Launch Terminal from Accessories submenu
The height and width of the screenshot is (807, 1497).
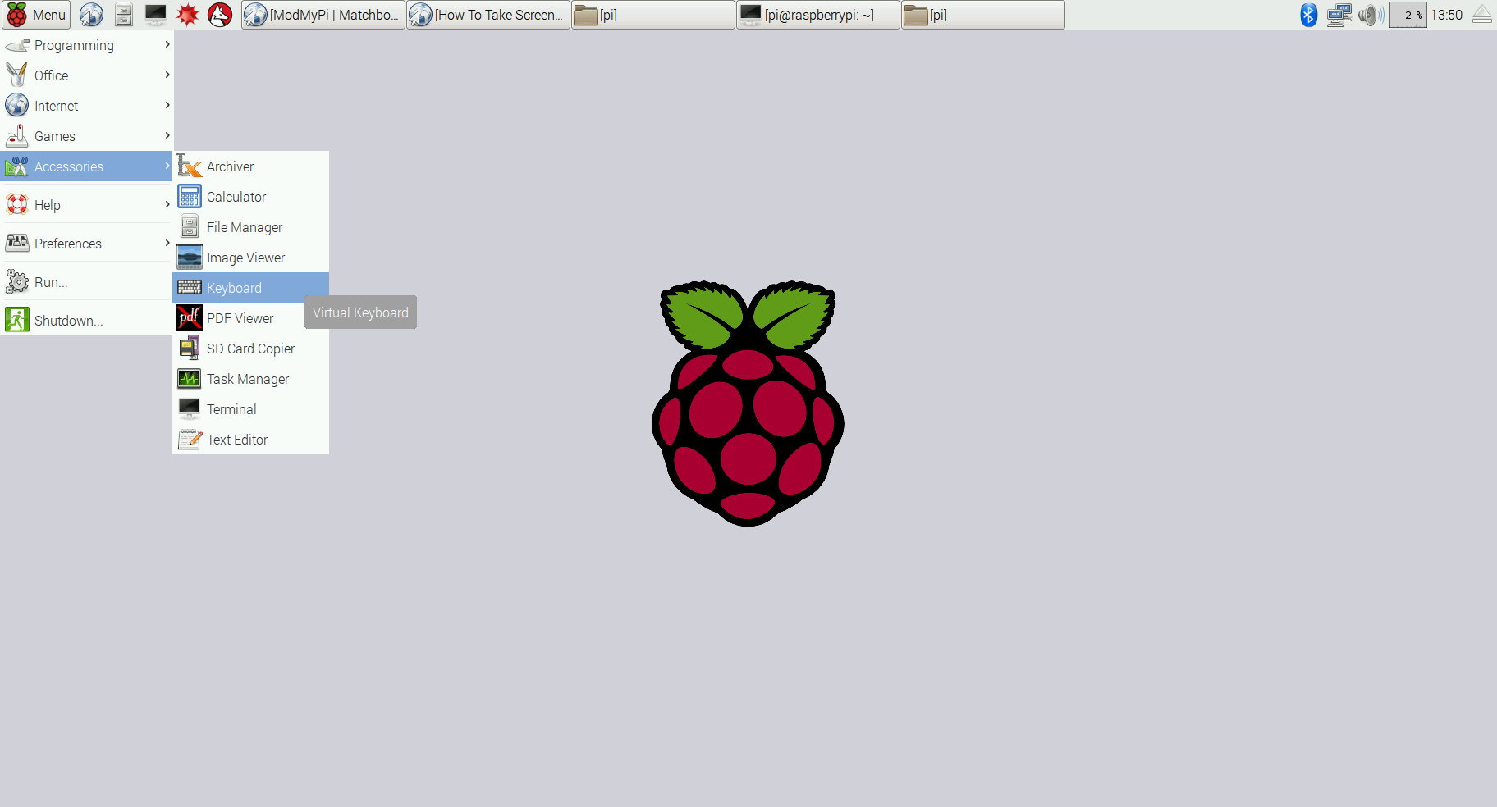coord(251,409)
